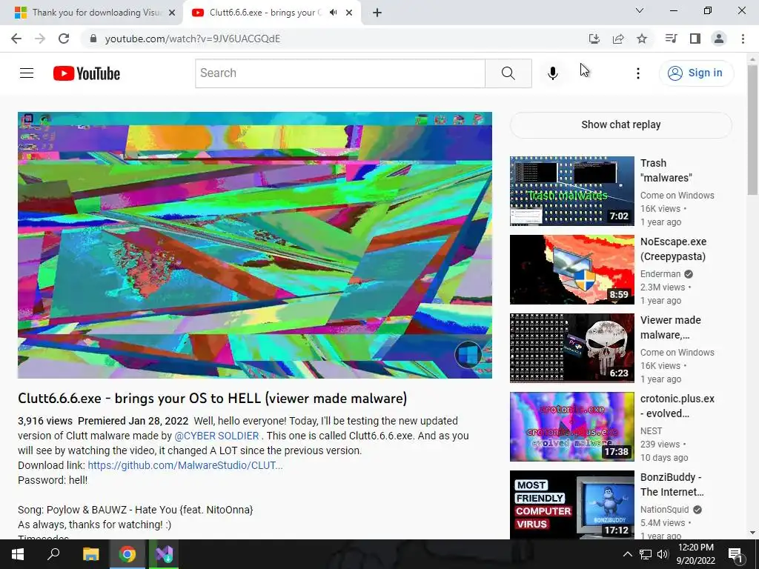Open YouTube settings three-dot menu

point(638,73)
